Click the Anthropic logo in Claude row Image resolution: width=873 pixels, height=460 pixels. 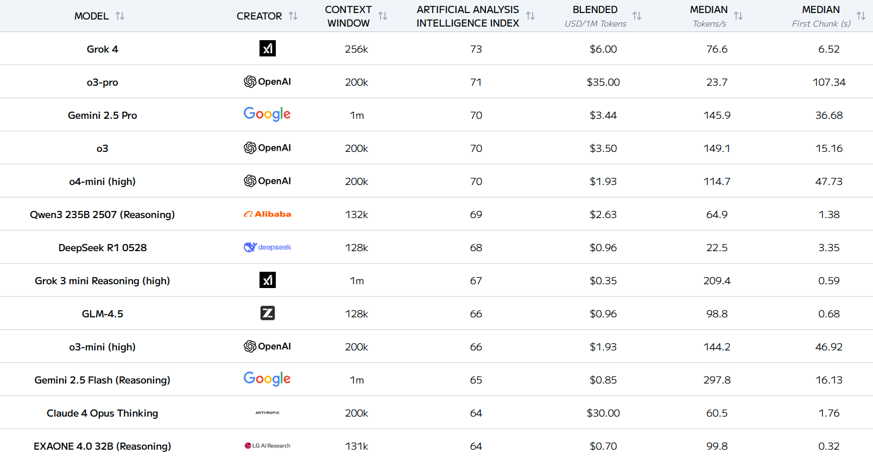(x=267, y=413)
